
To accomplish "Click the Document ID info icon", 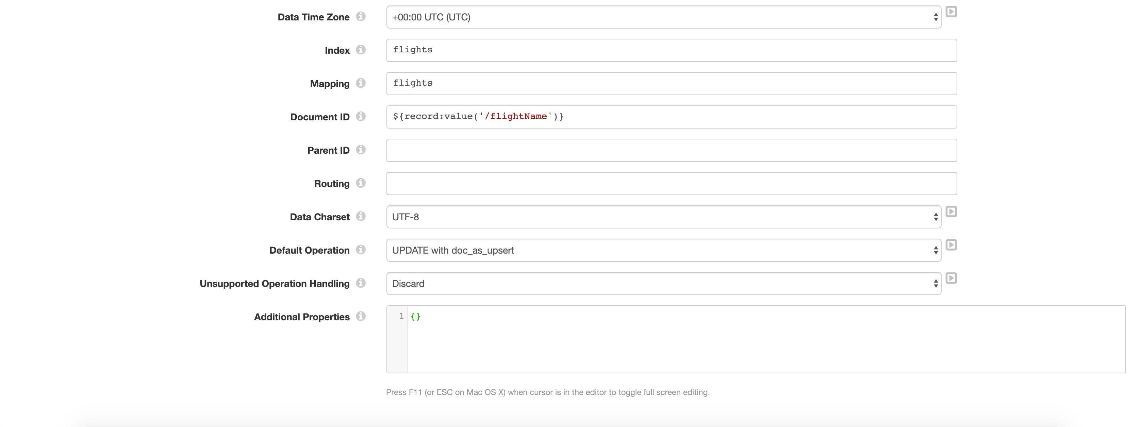I will (361, 117).
